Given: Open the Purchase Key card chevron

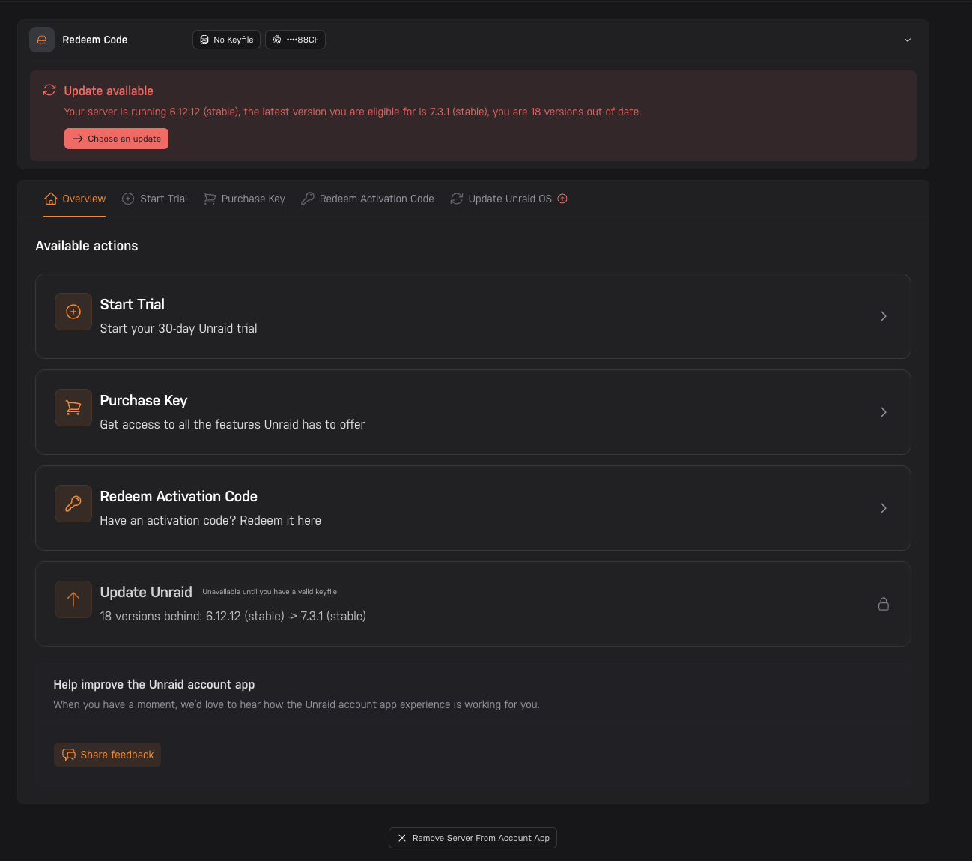Looking at the screenshot, I should (x=884, y=412).
